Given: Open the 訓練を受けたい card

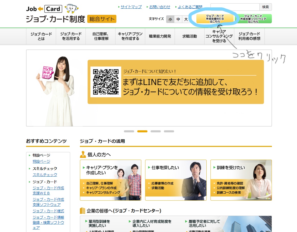Looking at the screenshot, I should point(241,180).
